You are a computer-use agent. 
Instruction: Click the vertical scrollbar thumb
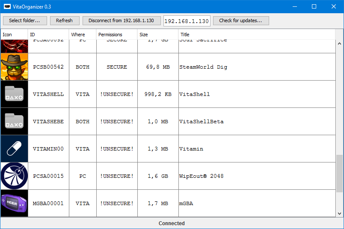tap(339, 174)
